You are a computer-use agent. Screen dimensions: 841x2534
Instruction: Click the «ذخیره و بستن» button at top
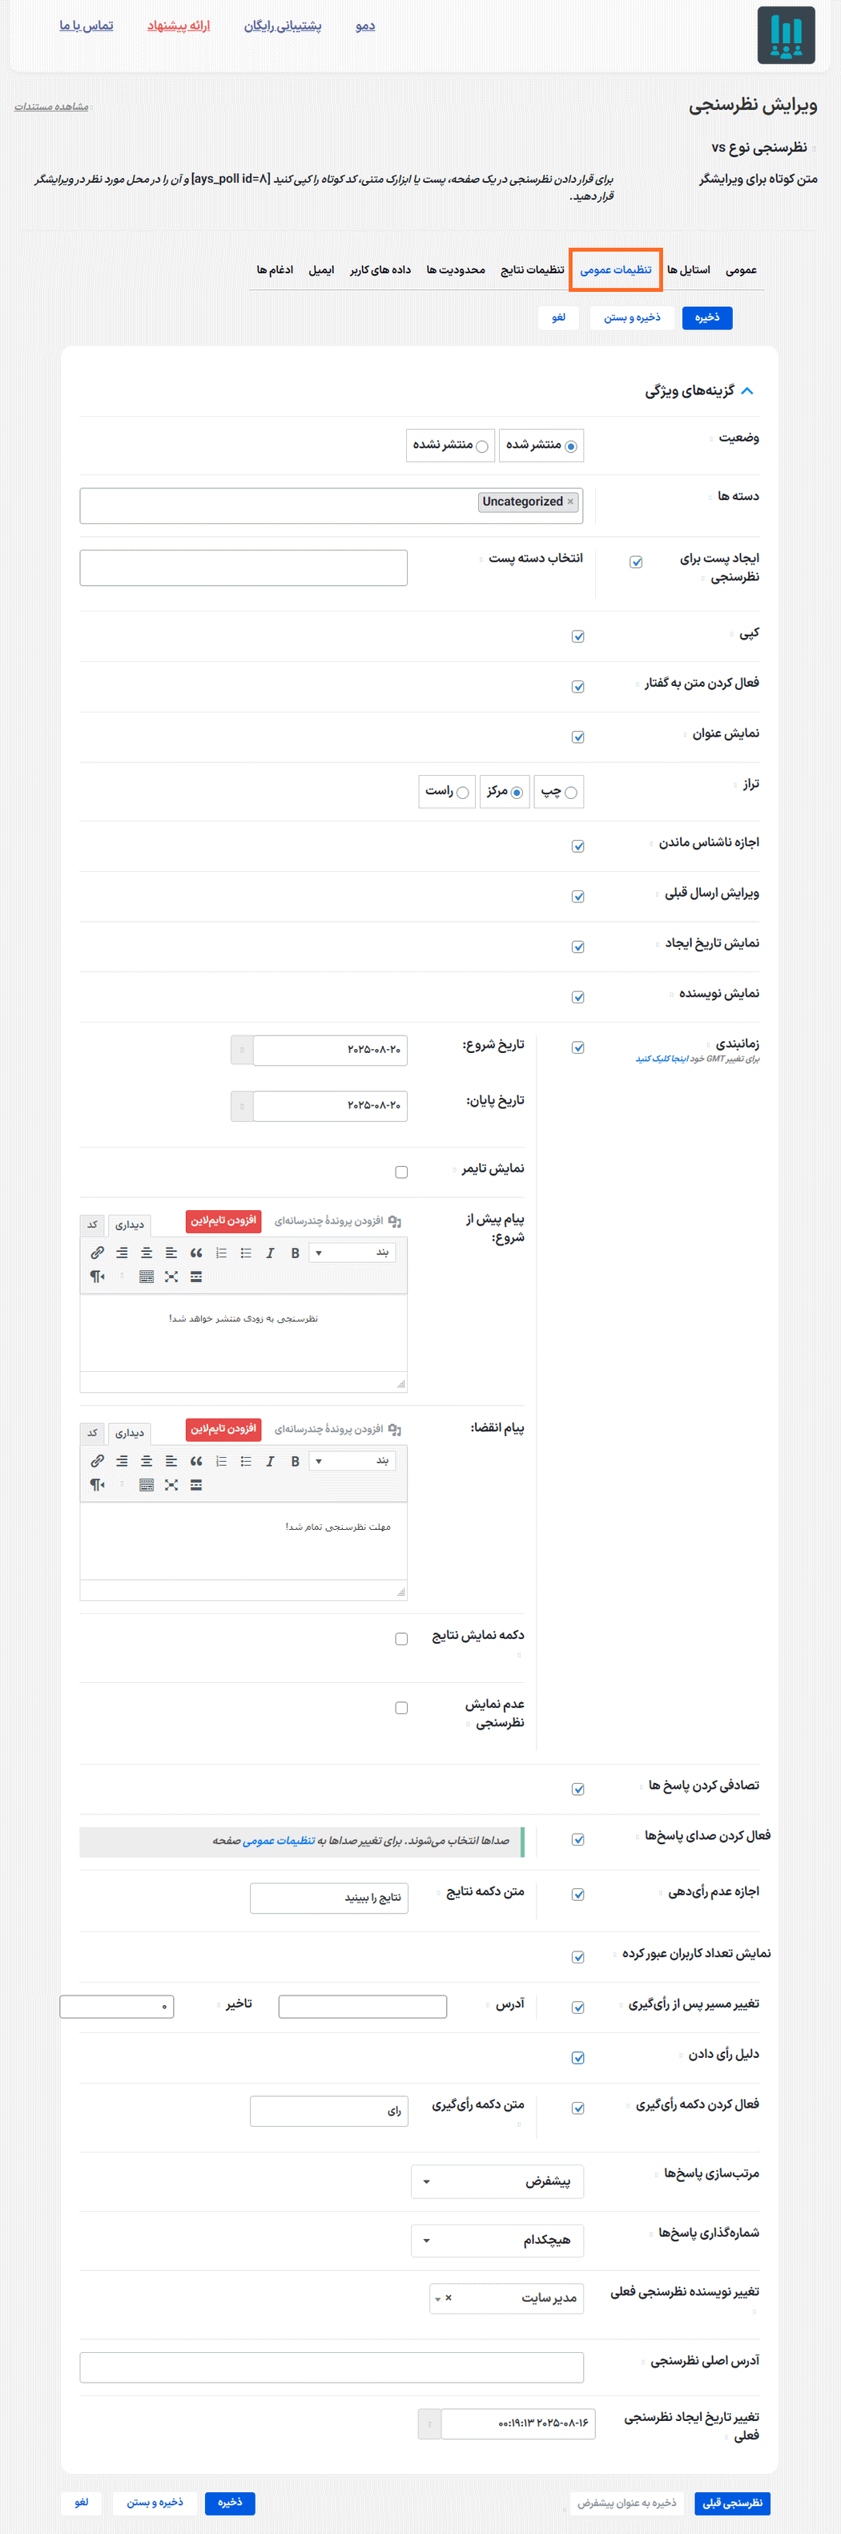click(x=631, y=317)
